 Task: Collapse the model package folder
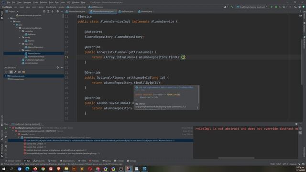click(x=20, y=37)
